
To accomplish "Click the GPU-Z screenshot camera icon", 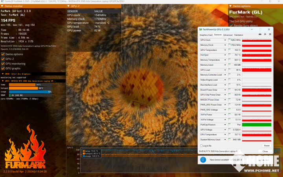I will tap(260, 35).
